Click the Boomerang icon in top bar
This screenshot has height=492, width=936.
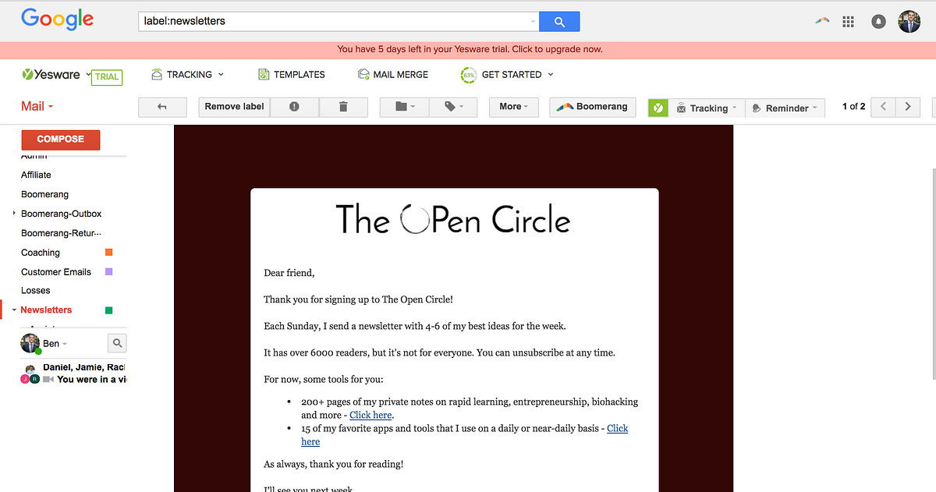click(x=821, y=21)
